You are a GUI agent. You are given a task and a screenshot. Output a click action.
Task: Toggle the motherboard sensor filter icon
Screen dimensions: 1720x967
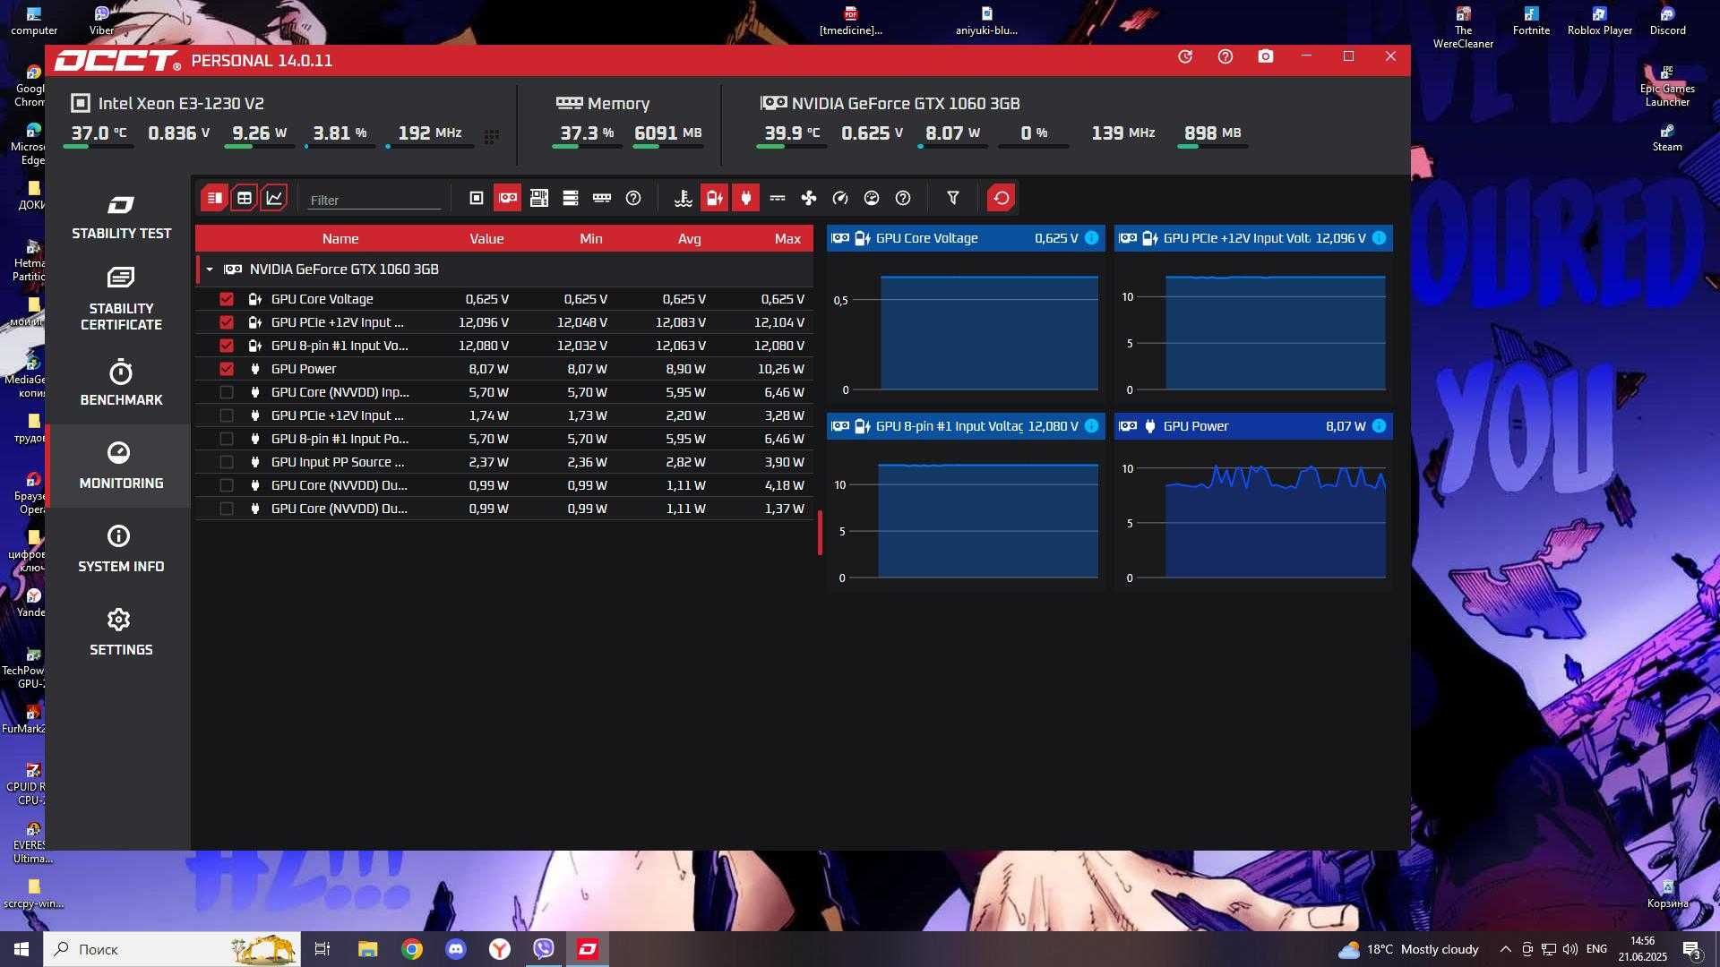pos(539,198)
